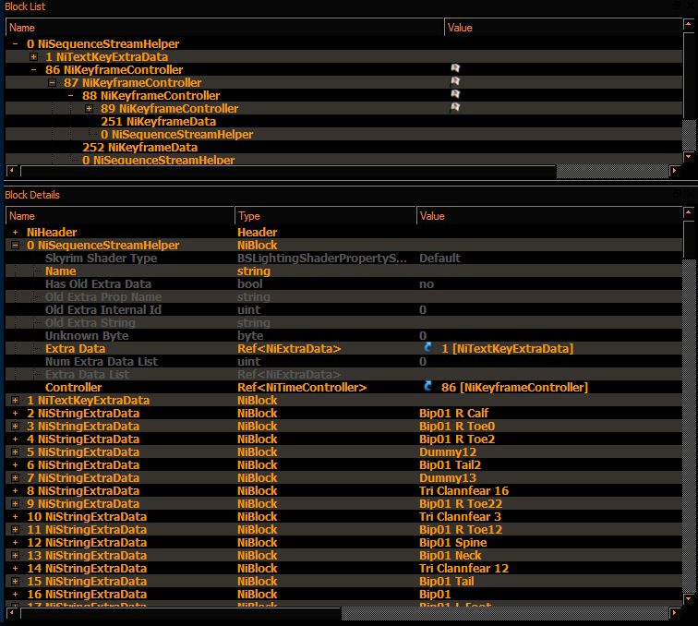Viewport: 698px width, 626px height.
Task: Click the flag icon for 89 NiKeyframeController
Action: pyautogui.click(x=455, y=107)
